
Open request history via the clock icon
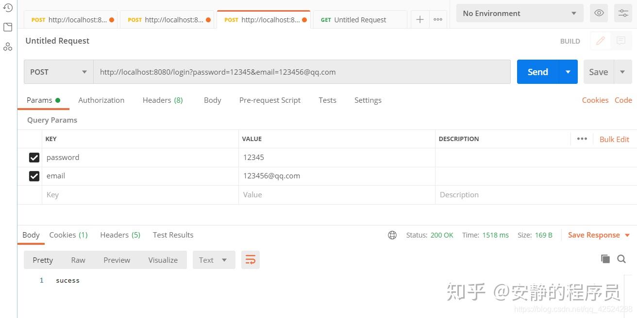tap(7, 8)
